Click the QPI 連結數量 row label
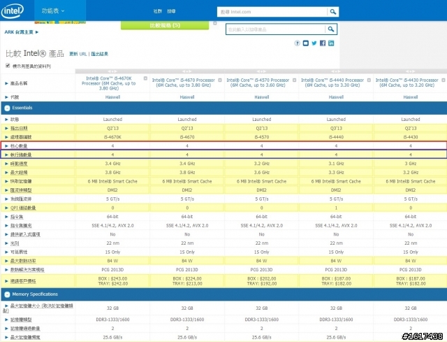447x342 pixels. coord(23,208)
